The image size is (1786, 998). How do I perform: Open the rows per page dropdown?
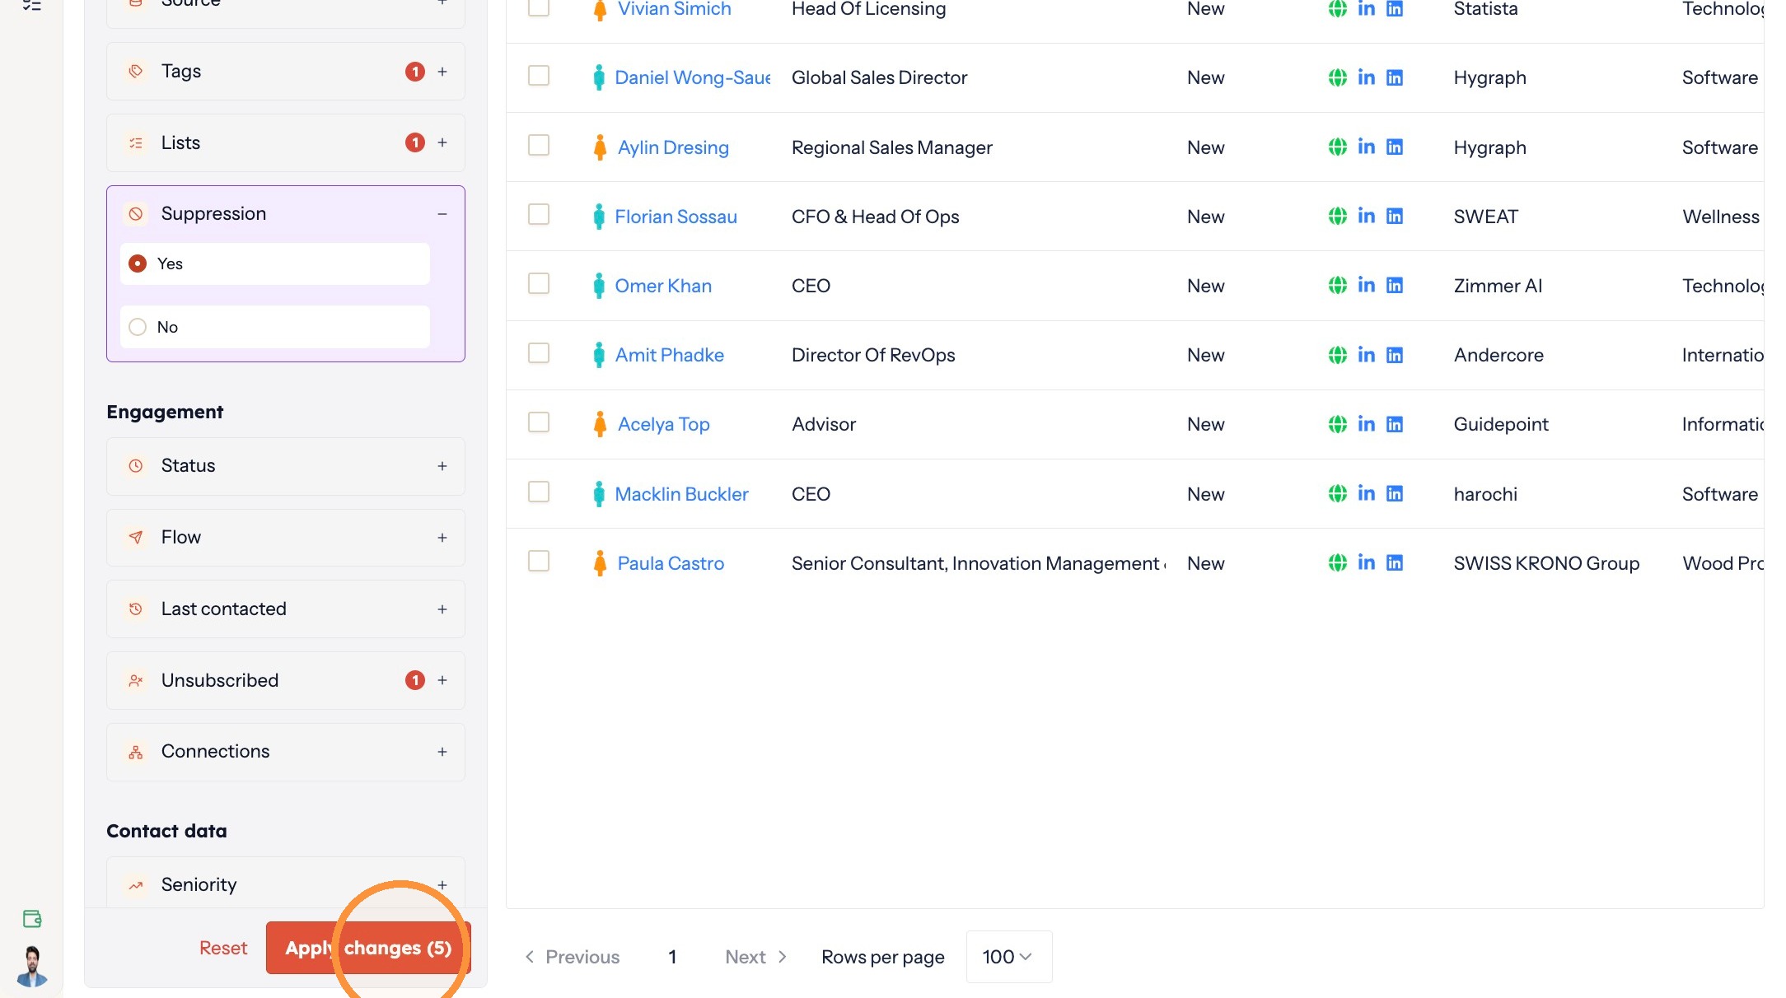[x=1009, y=957]
